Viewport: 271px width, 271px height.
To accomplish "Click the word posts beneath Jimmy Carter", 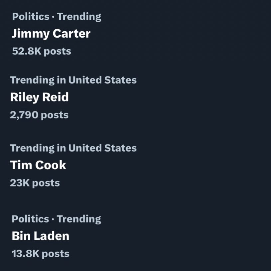I will (x=58, y=52).
